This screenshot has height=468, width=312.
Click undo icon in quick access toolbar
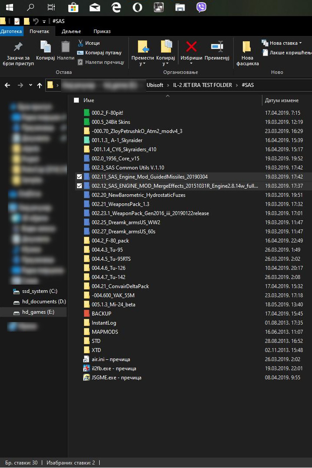tap(36, 21)
